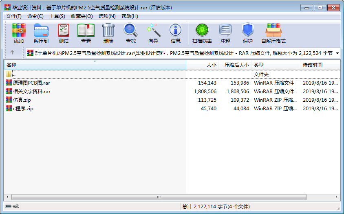Start Scan Virus (扫描病毒) tool
Image resolution: width=344 pixels, height=214 pixels.
pyautogui.click(x=202, y=30)
